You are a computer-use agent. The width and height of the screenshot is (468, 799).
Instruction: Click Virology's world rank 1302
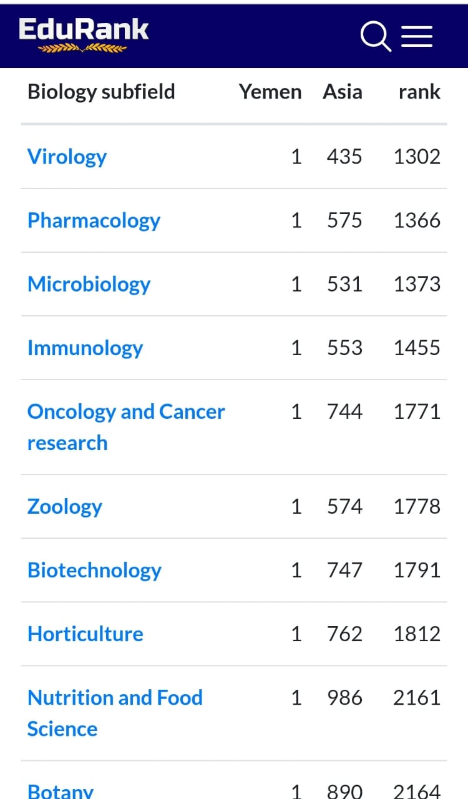pyautogui.click(x=417, y=157)
